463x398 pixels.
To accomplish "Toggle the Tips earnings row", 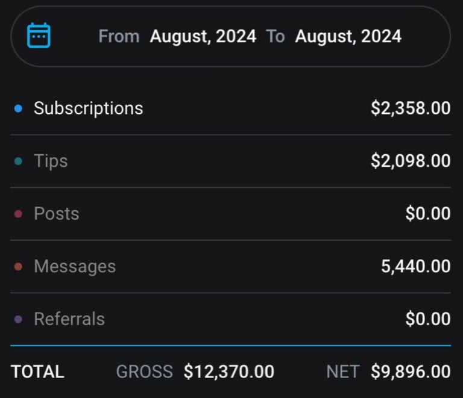I will point(231,161).
